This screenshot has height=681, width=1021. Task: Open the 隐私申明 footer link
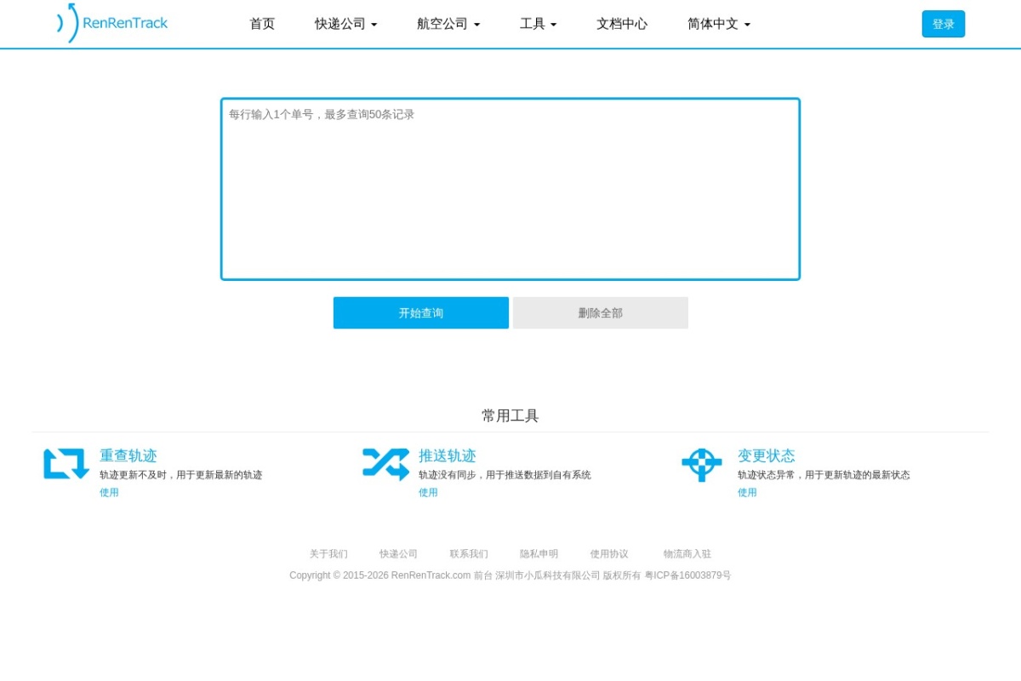[539, 553]
